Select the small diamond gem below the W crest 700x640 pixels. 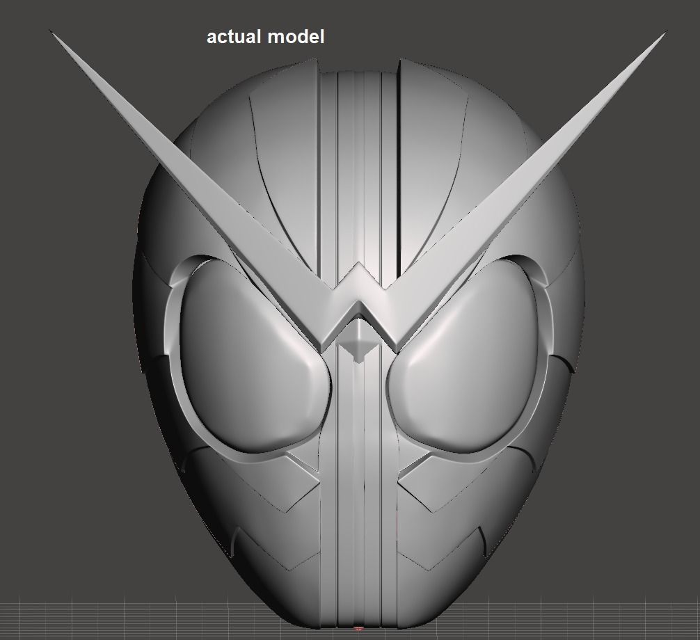coord(358,340)
